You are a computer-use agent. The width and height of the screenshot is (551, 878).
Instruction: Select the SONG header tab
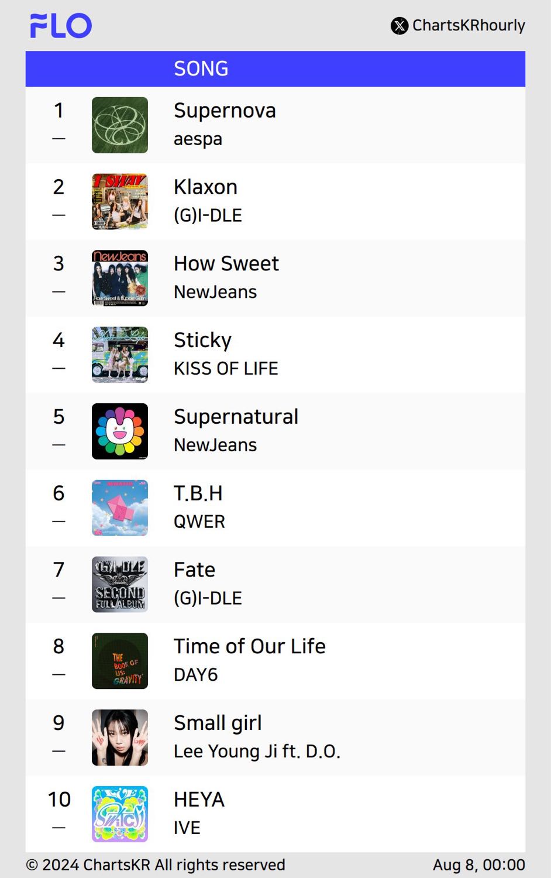(x=201, y=69)
